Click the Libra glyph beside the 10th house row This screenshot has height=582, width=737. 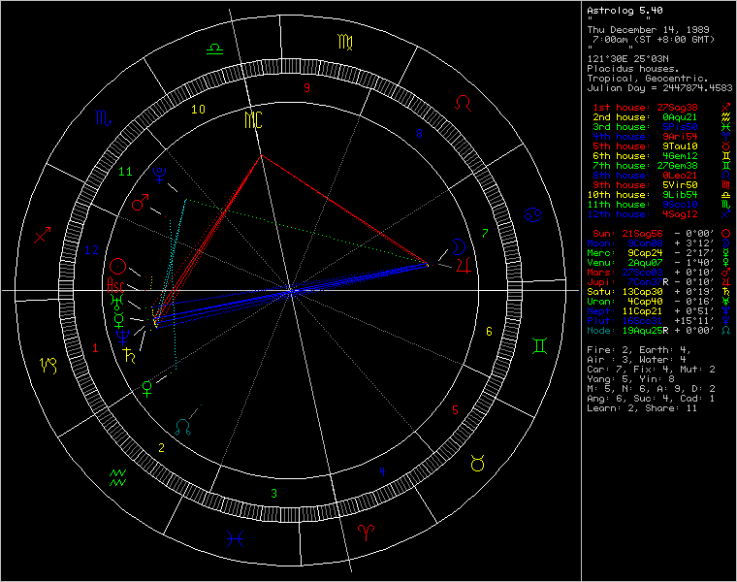click(725, 195)
